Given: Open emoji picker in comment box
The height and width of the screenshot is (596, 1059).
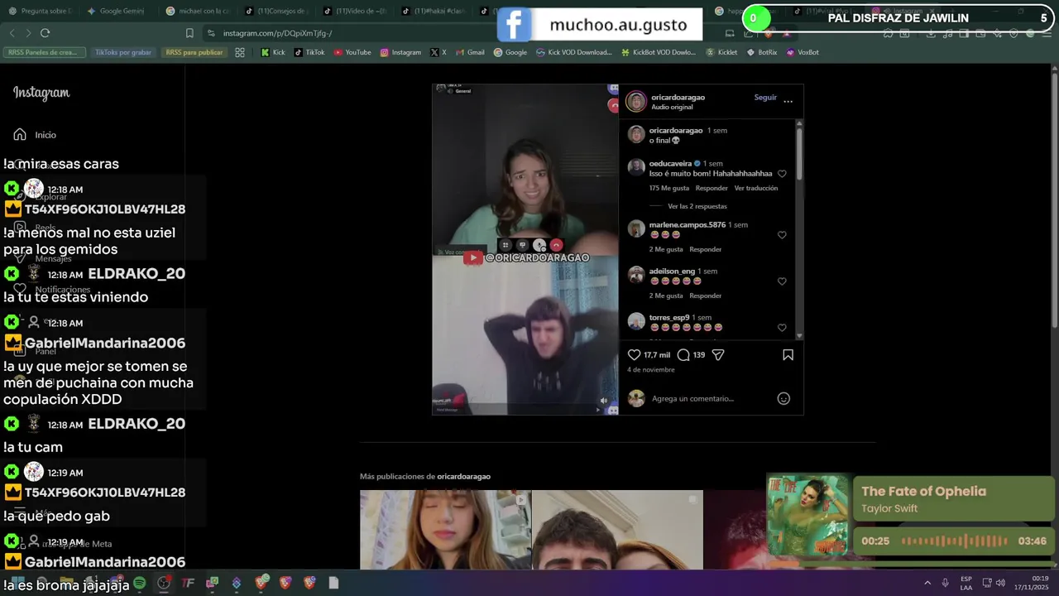Looking at the screenshot, I should click(x=783, y=399).
